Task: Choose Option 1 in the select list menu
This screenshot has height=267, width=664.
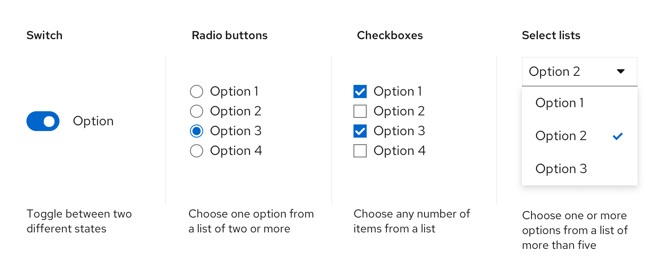Action: click(560, 103)
